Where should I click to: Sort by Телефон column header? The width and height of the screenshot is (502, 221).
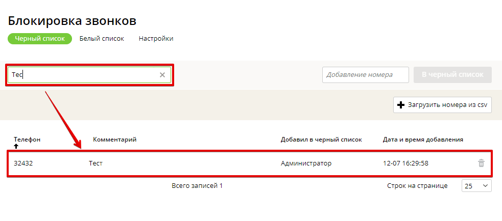click(27, 140)
